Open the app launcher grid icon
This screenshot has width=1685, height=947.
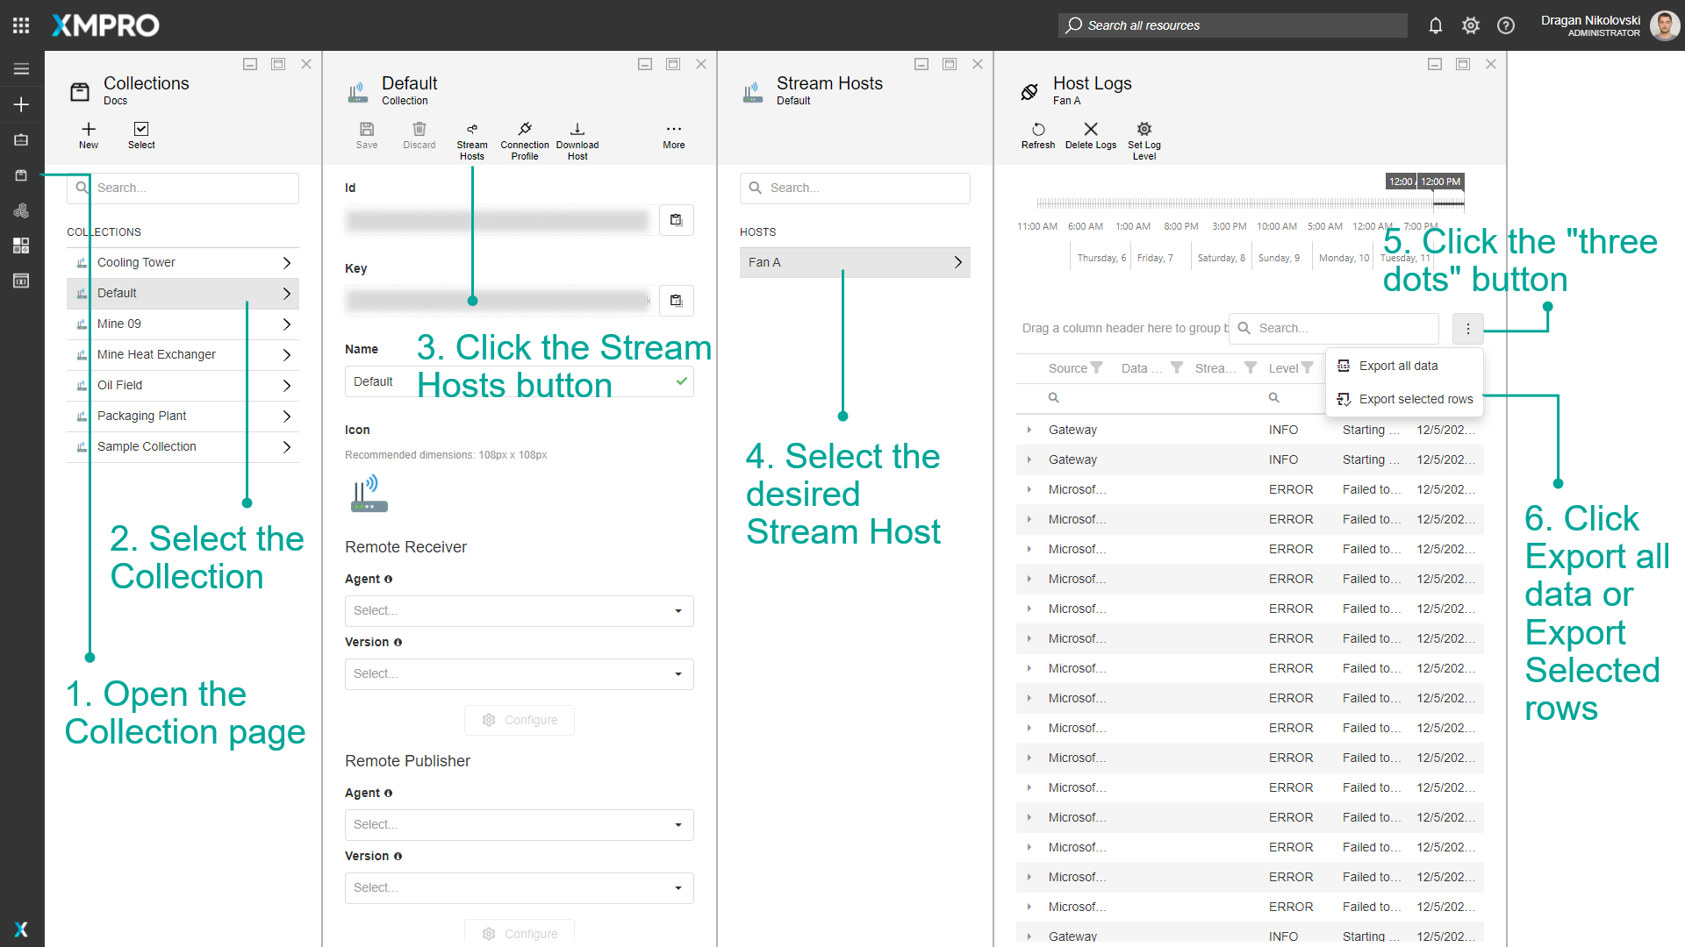click(21, 25)
